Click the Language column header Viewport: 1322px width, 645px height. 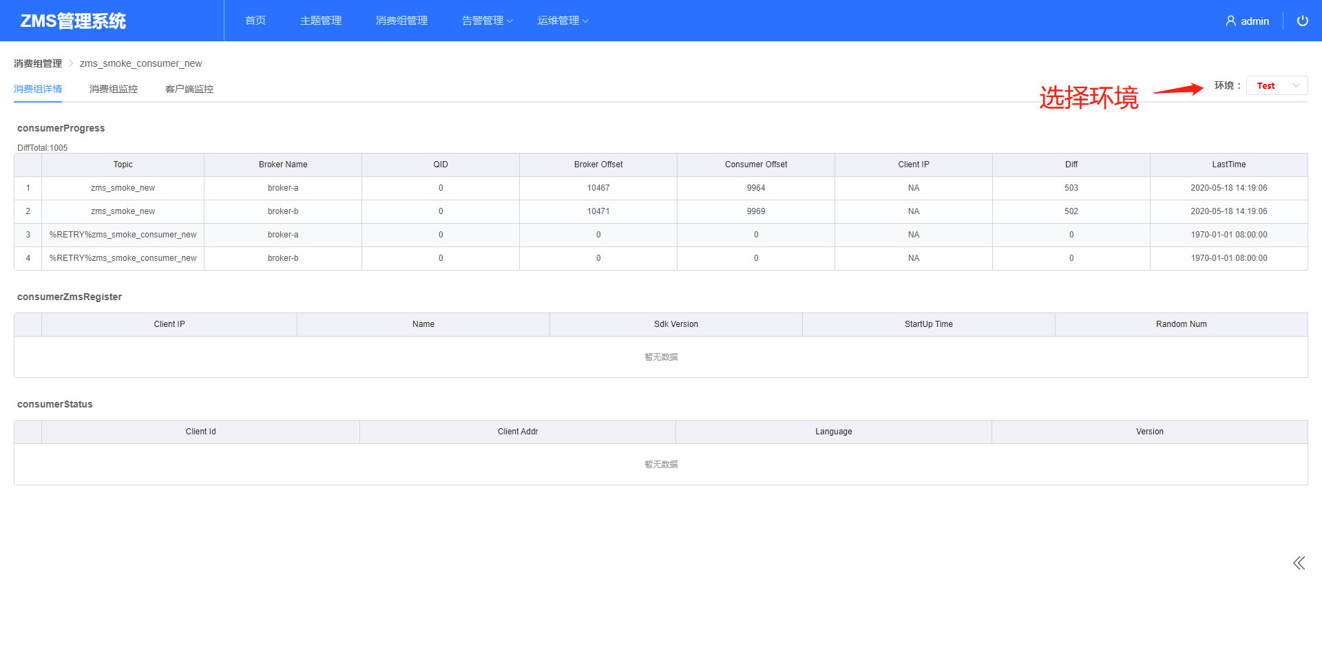tap(834, 432)
